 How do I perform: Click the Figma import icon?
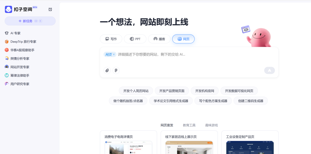(x=116, y=70)
